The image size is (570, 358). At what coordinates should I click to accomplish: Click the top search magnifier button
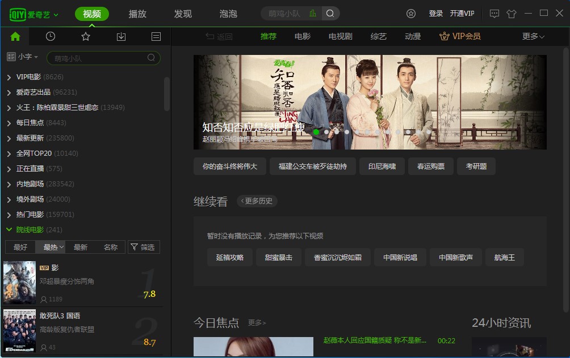[330, 14]
